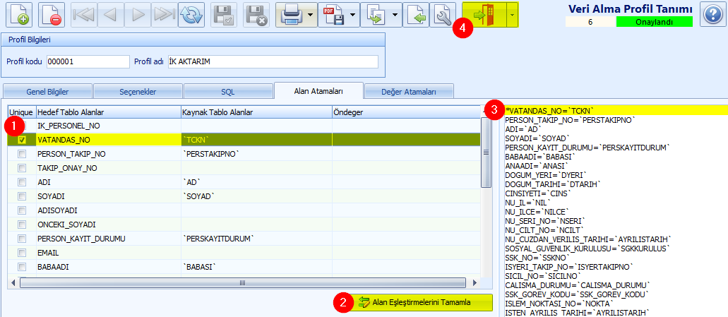The width and height of the screenshot is (728, 317).
Task: Click the refresh records icon
Action: click(x=191, y=14)
